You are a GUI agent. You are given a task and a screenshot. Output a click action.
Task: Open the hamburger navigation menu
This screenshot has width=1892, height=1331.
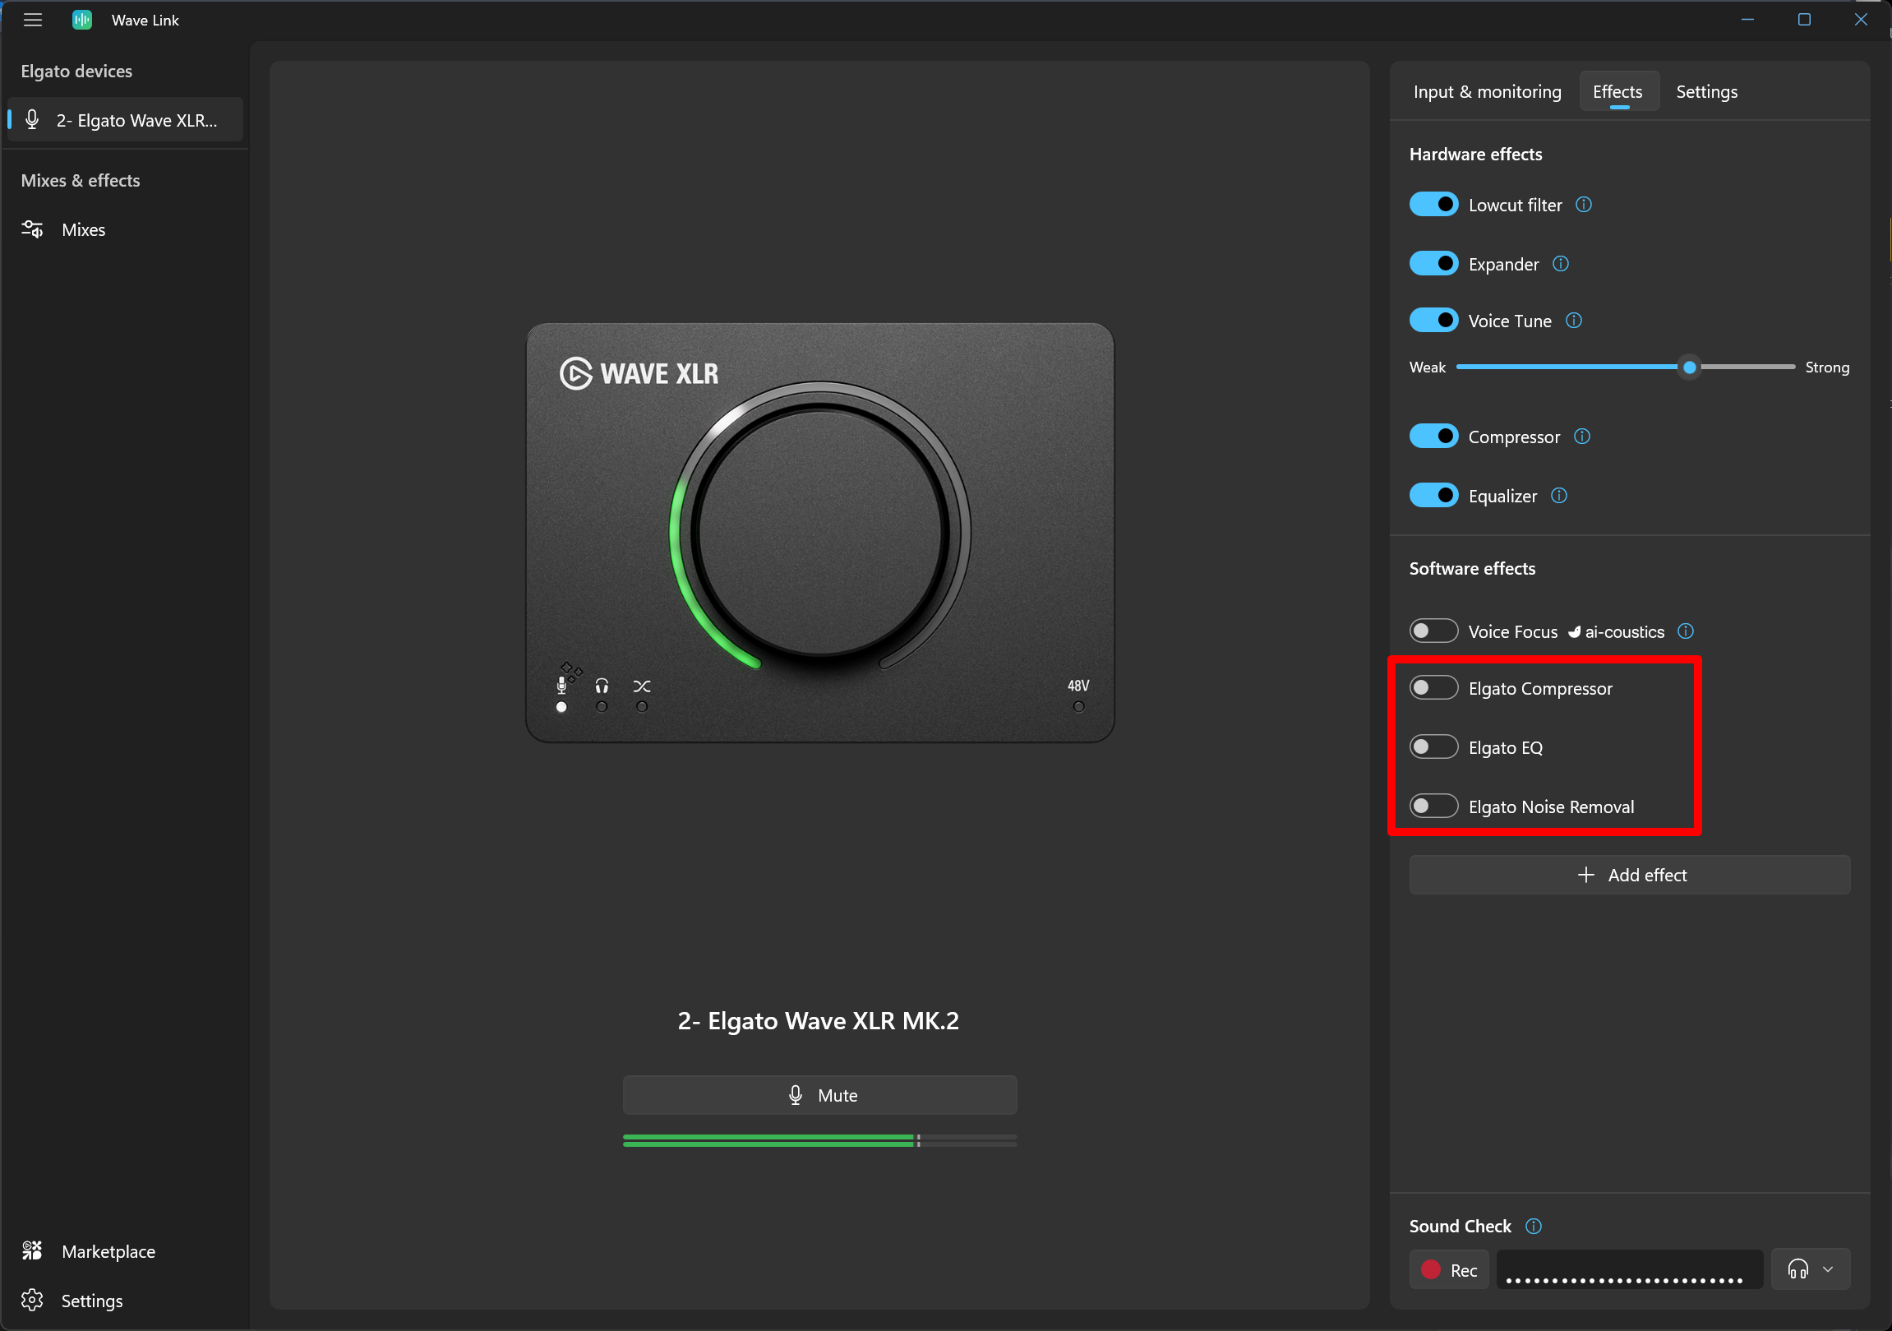pos(33,20)
